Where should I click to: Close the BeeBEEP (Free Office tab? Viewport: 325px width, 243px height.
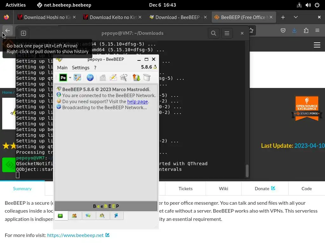click(x=271, y=17)
